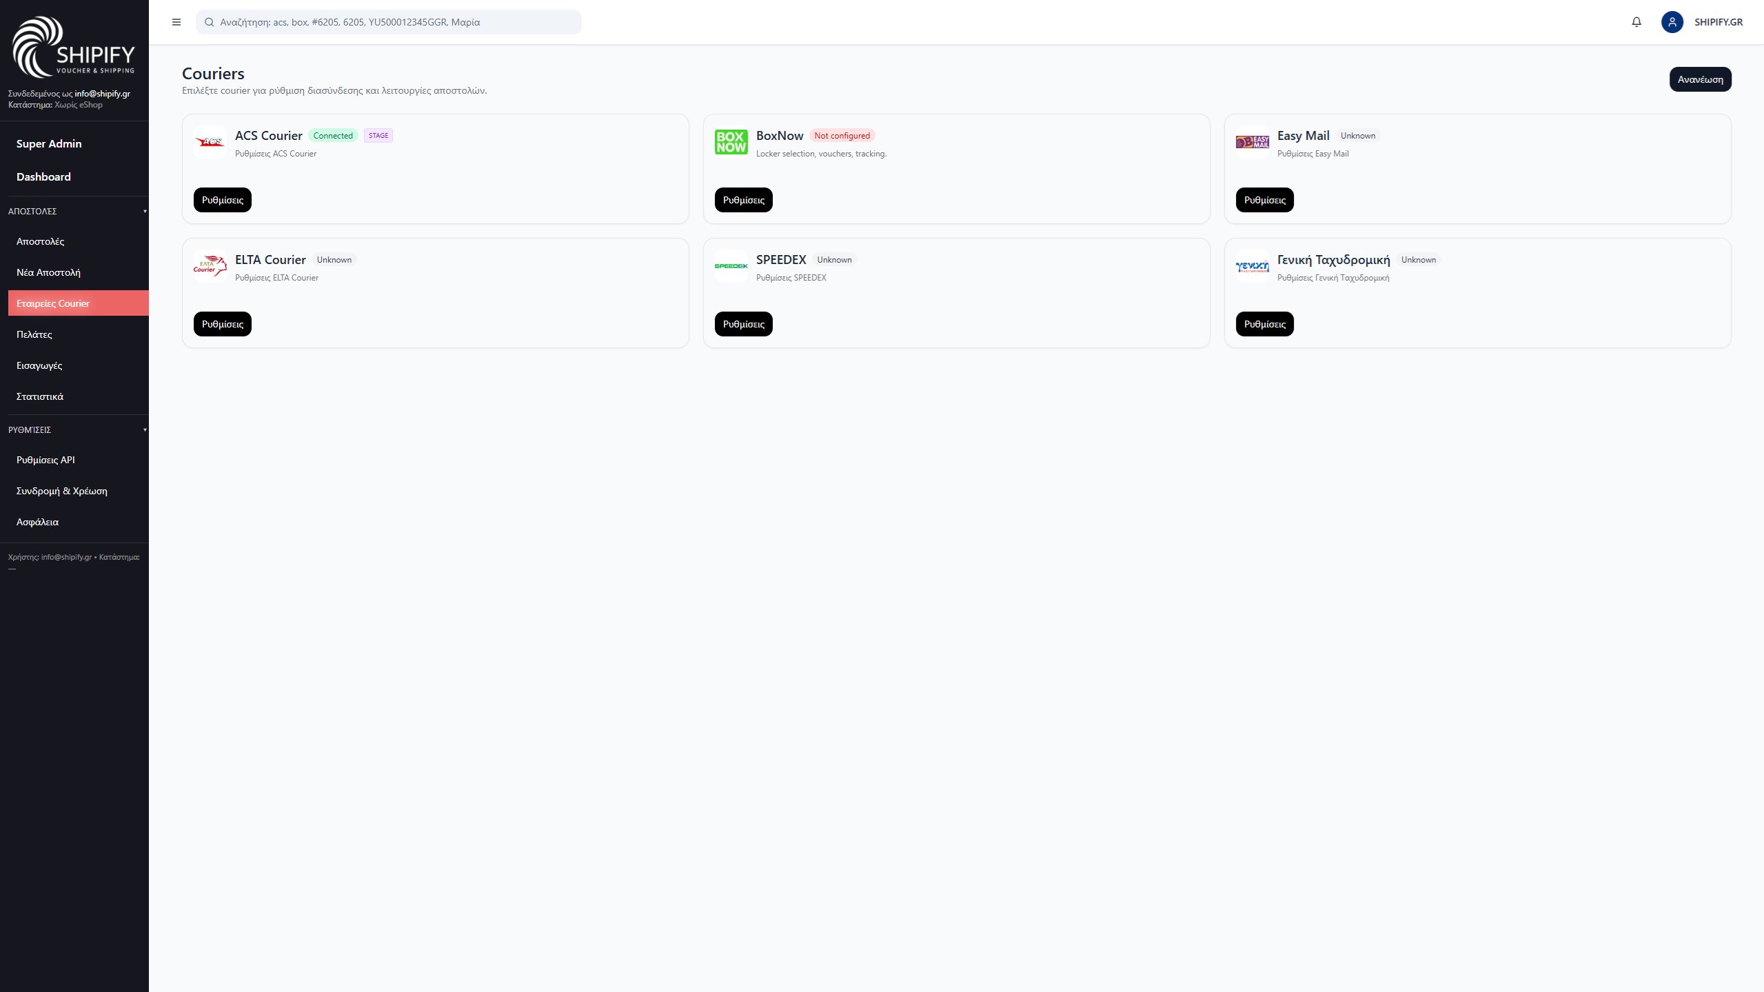Click the Γενική Ταχυδρομική logo
The width and height of the screenshot is (1764, 992).
click(1252, 266)
